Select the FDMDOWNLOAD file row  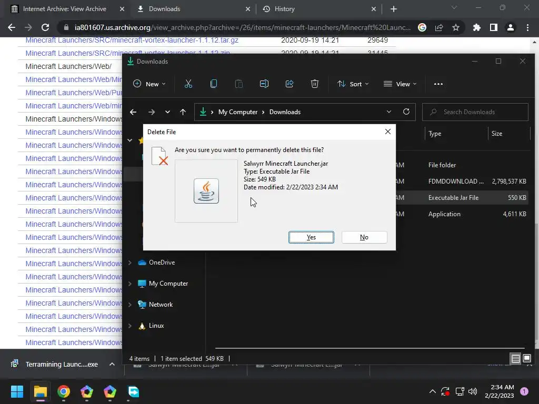(x=462, y=181)
